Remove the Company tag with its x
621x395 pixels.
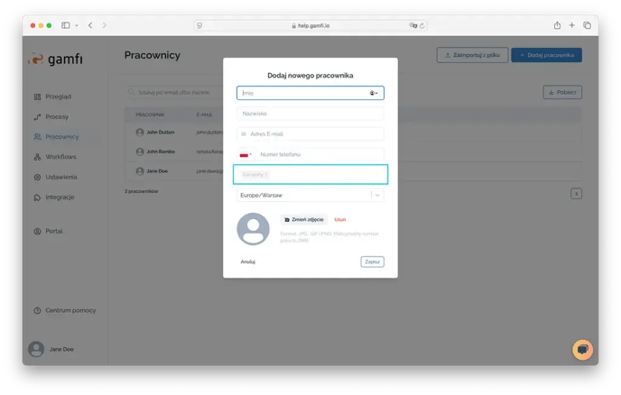266,174
